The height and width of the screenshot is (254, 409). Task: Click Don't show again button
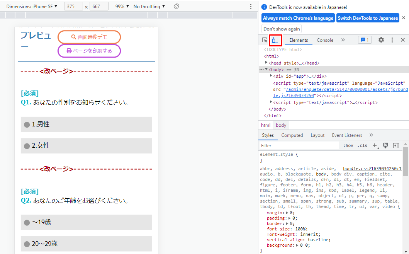pyautogui.click(x=282, y=29)
